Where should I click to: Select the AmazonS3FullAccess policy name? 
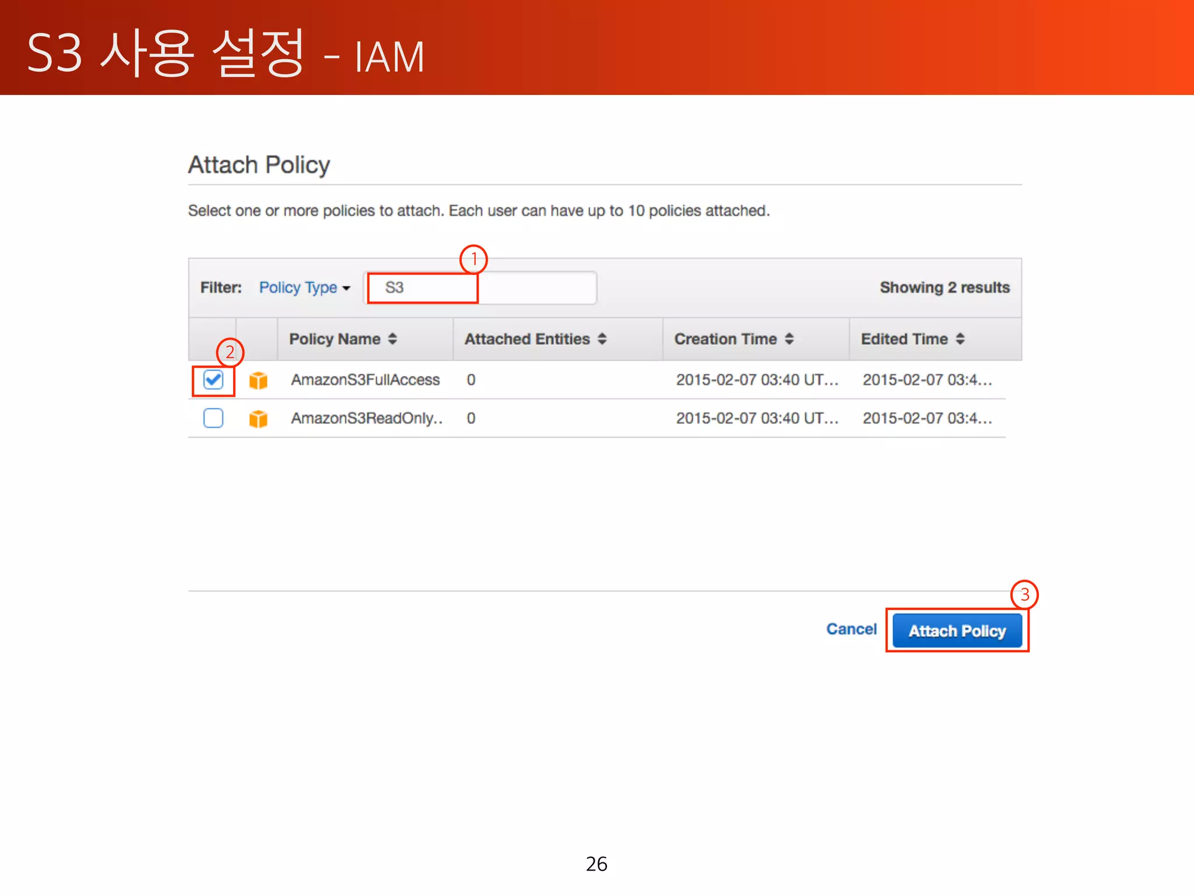[366, 380]
